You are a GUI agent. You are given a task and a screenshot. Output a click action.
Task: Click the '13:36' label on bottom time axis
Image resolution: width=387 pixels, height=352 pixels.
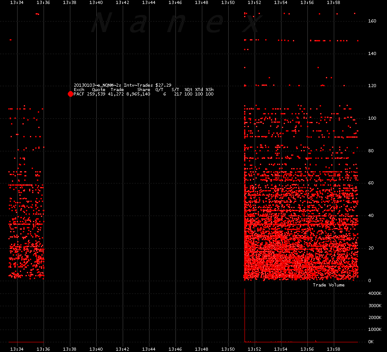click(43, 349)
